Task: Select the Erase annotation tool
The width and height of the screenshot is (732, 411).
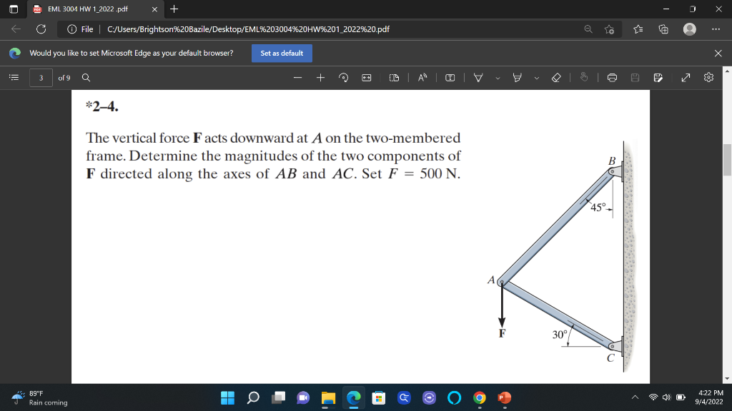Action: point(558,77)
